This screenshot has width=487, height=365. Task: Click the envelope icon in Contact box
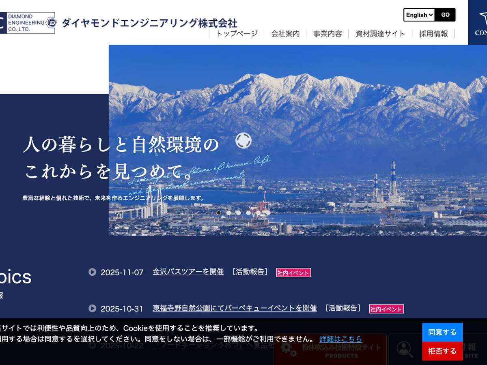[x=483, y=18]
